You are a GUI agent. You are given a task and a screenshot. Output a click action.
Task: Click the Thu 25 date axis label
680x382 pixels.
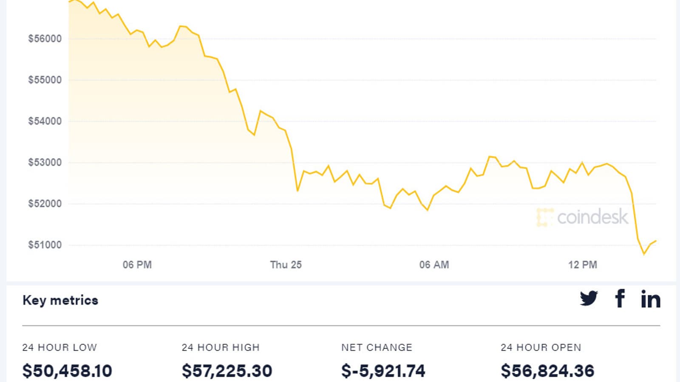[286, 265]
